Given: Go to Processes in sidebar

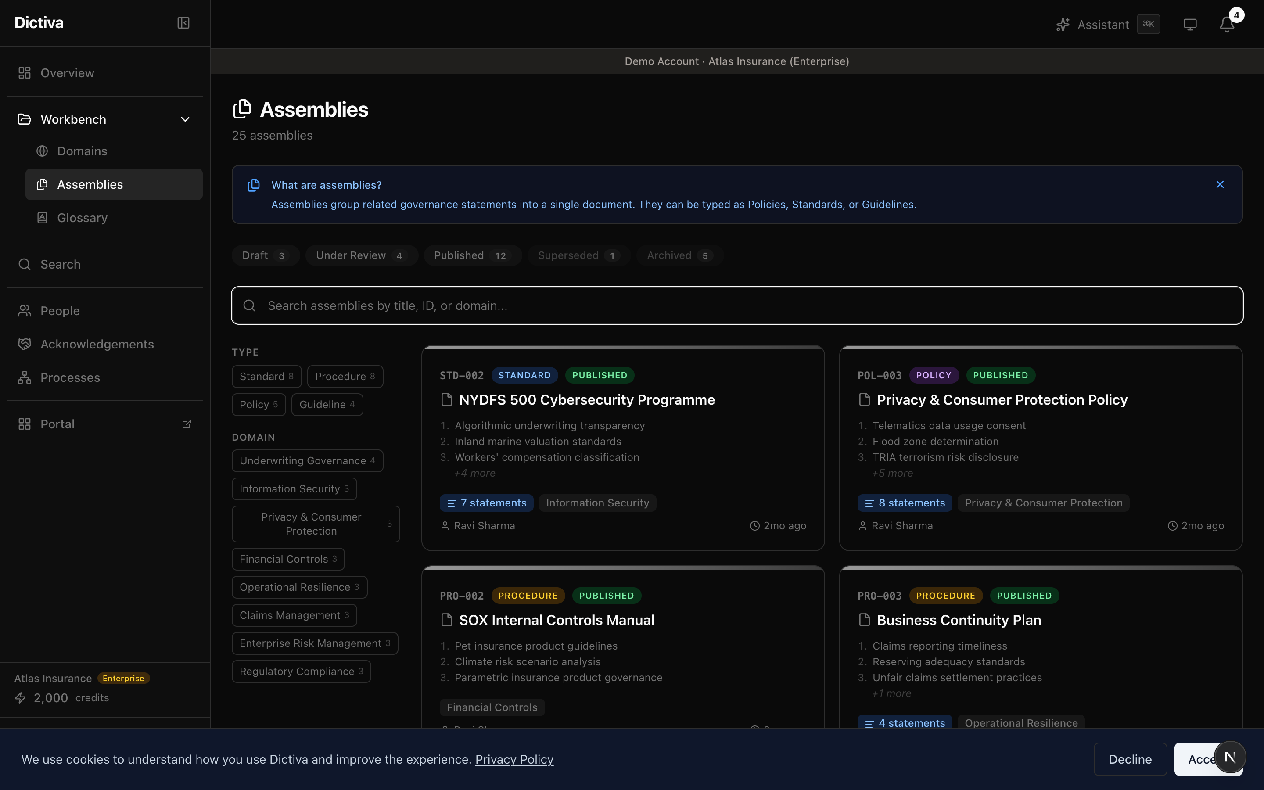Looking at the screenshot, I should coord(70,377).
